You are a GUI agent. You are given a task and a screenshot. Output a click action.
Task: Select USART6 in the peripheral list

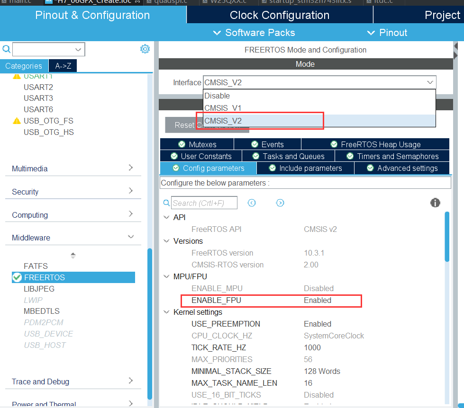[x=38, y=109]
